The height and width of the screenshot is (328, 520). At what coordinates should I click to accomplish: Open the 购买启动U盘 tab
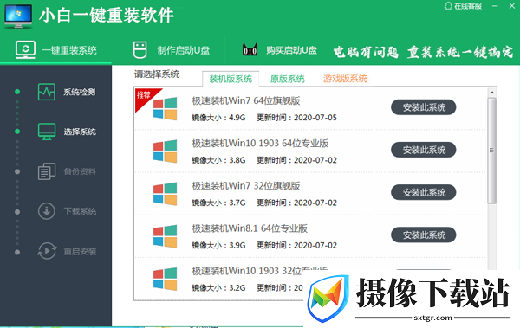pos(291,50)
